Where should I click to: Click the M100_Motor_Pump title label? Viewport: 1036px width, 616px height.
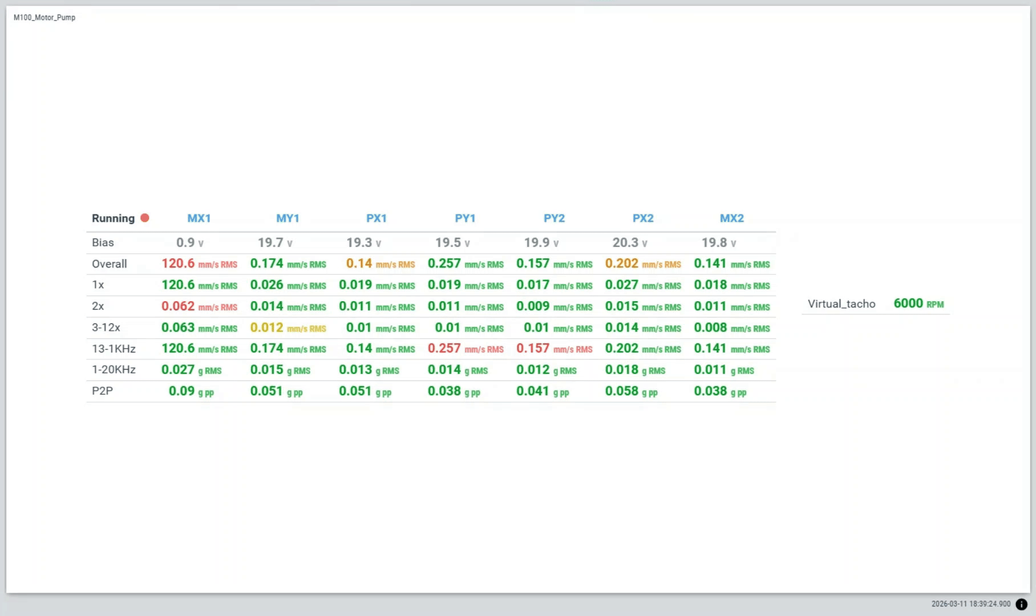(x=44, y=18)
